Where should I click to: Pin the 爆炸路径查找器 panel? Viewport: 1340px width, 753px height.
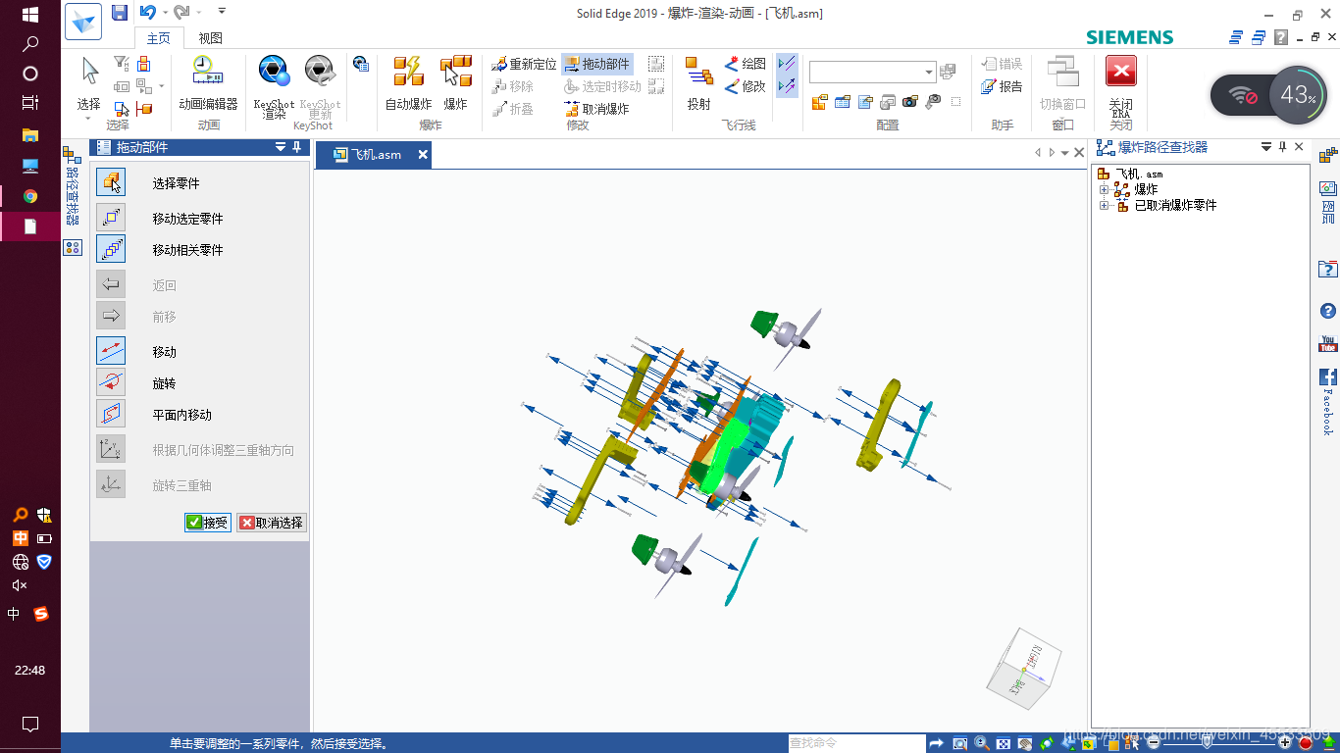(x=1282, y=147)
